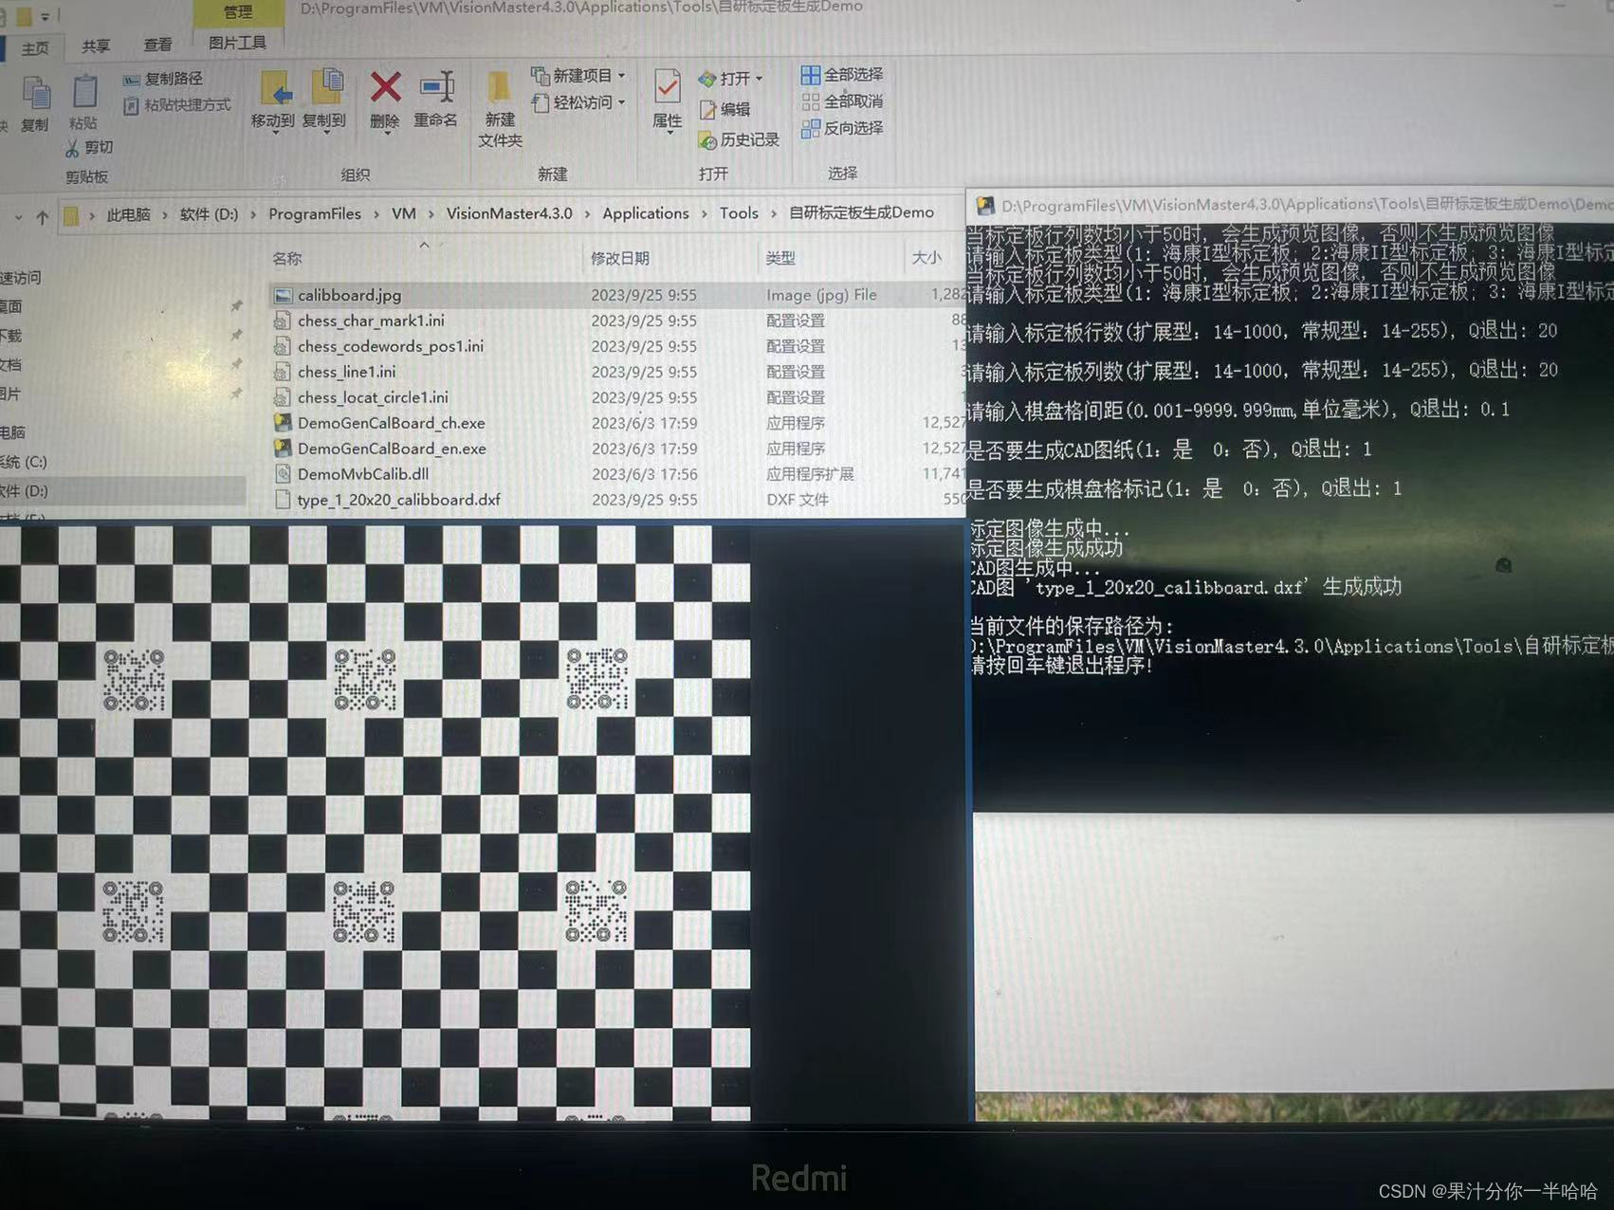Click Invert selection (反向选择)

[x=842, y=128]
